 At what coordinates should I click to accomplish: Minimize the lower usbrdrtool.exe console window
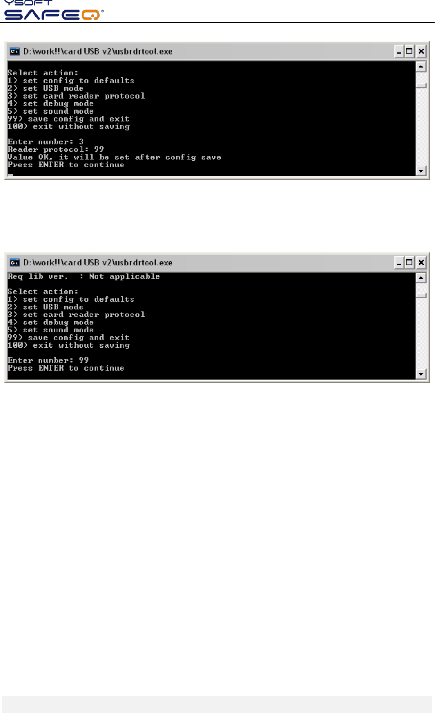399,263
